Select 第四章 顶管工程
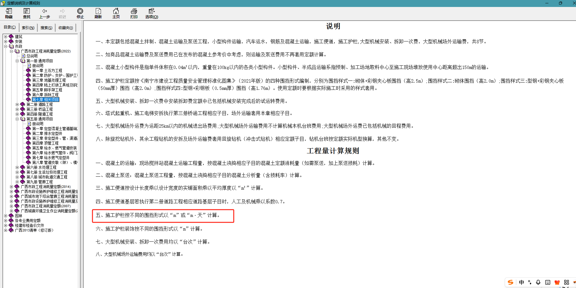 45,143
